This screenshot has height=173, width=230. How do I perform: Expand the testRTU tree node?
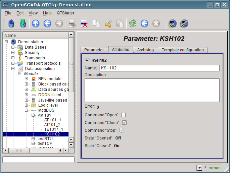[33, 138]
